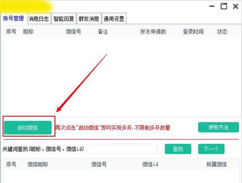
Task: Switch to the 群发消息 tab
Action: [x=89, y=18]
